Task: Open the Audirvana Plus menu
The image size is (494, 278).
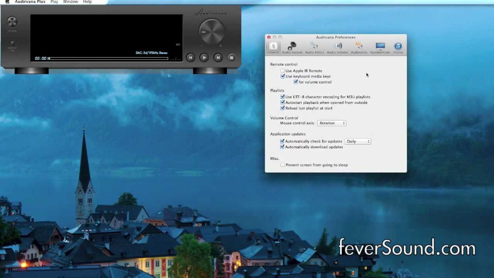Action: pyautogui.click(x=30, y=2)
